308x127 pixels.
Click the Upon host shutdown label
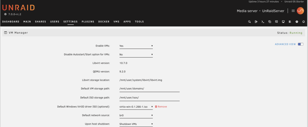[97, 124]
